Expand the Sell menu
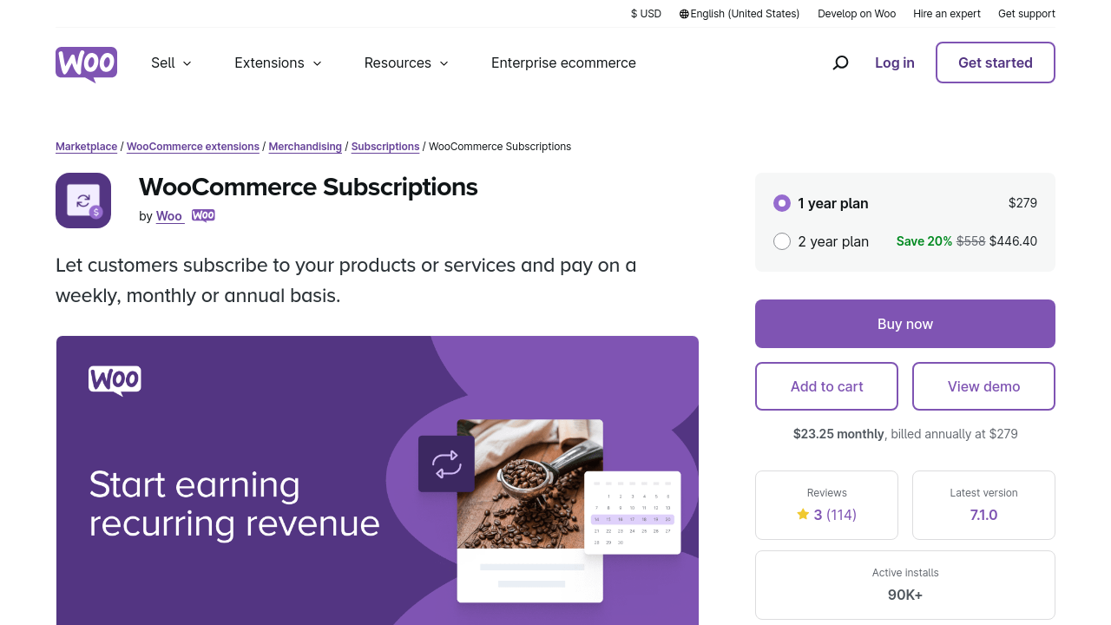 click(x=171, y=62)
